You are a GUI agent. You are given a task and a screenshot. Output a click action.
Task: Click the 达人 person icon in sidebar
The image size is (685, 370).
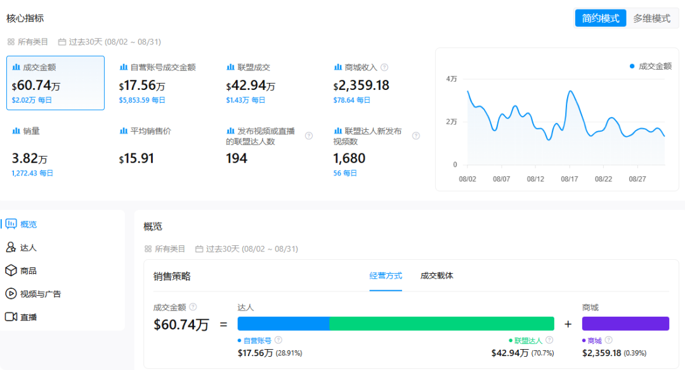pyautogui.click(x=11, y=247)
